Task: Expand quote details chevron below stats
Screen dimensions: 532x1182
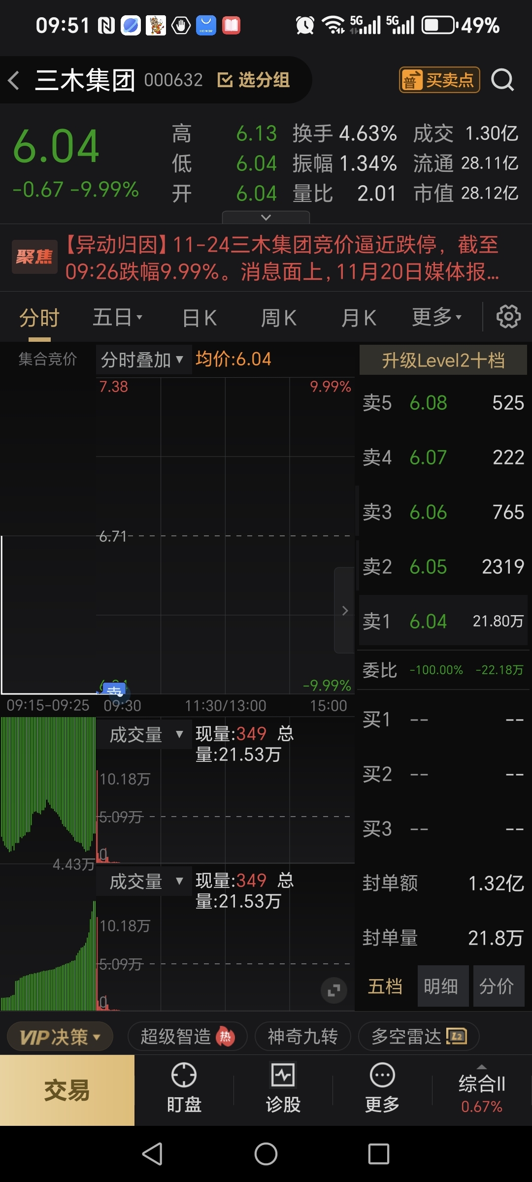Action: (x=266, y=217)
